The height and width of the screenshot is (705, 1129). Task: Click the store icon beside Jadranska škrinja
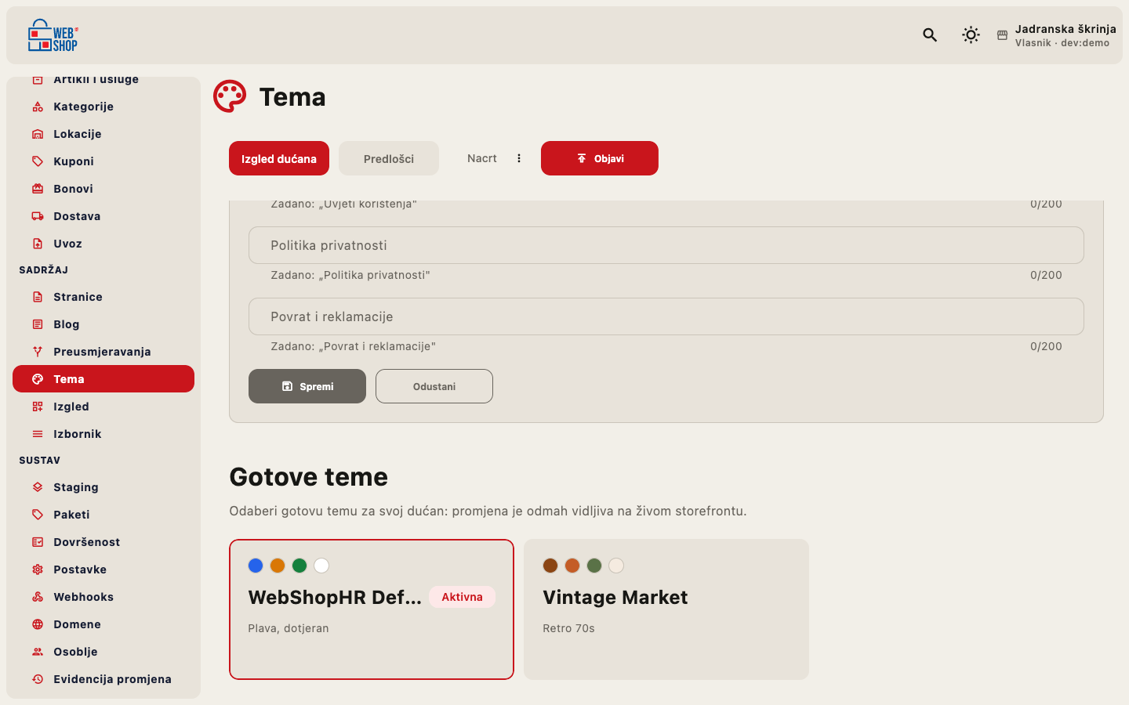pos(1002,35)
